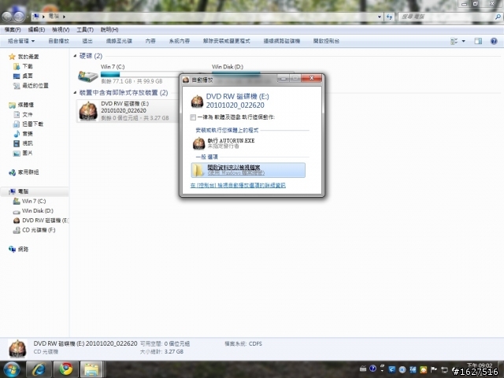Toggle the preview pane icon
The height and width of the screenshot is (378, 504).
click(478, 41)
